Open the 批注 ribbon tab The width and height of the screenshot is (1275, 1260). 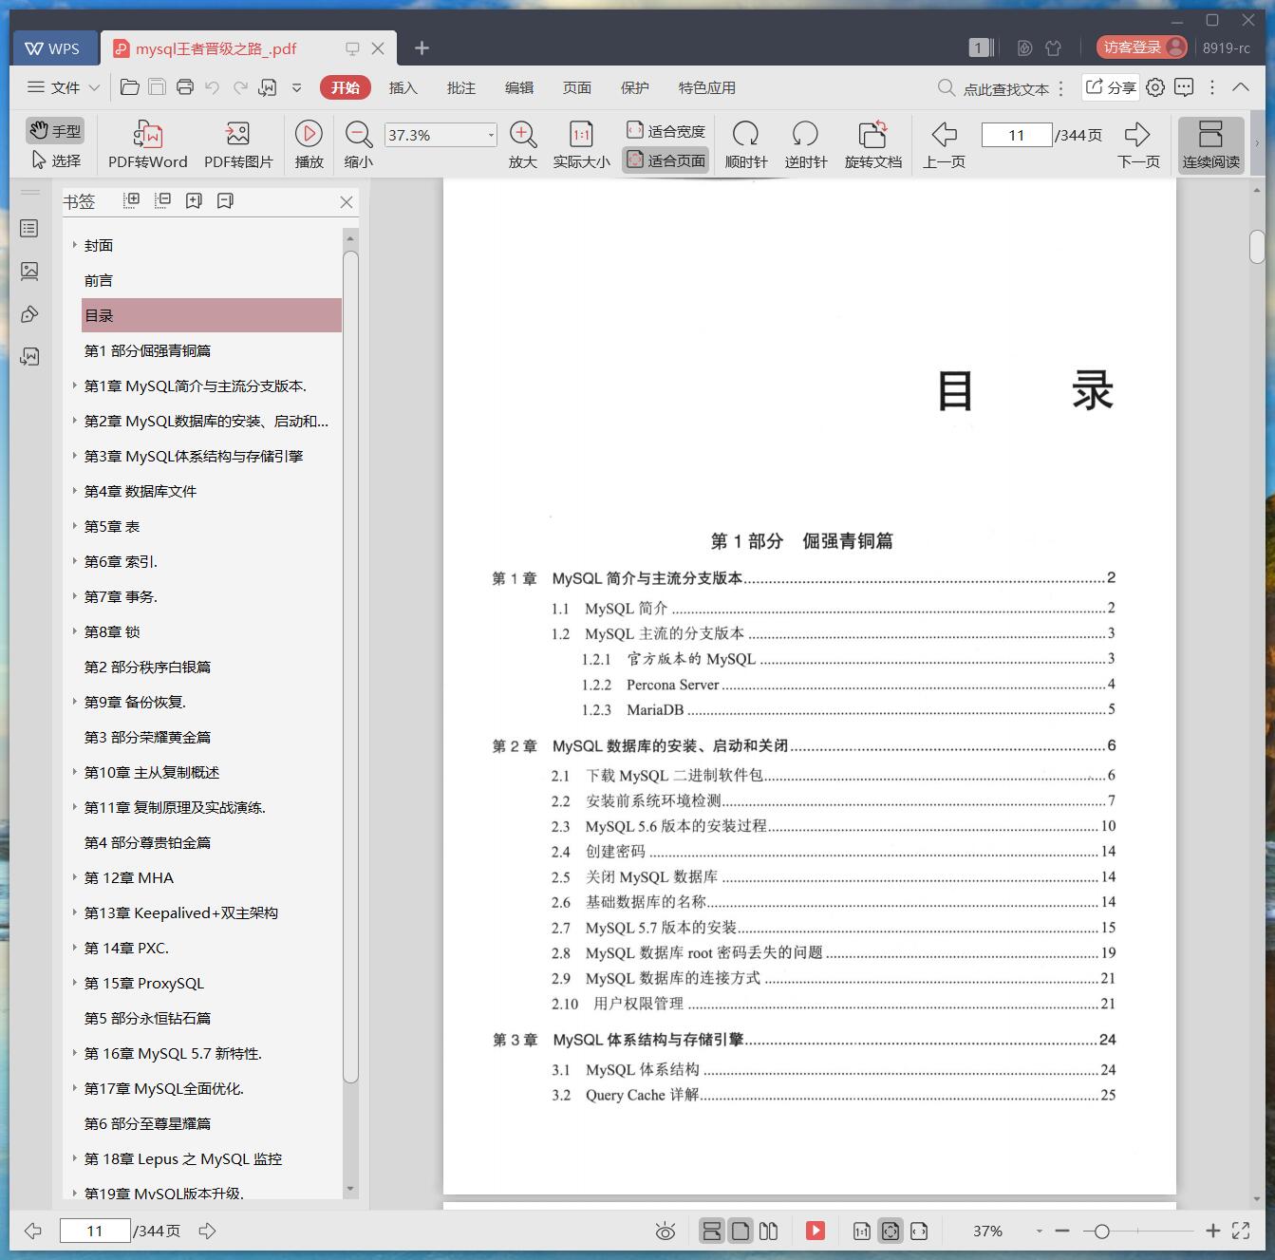[460, 87]
